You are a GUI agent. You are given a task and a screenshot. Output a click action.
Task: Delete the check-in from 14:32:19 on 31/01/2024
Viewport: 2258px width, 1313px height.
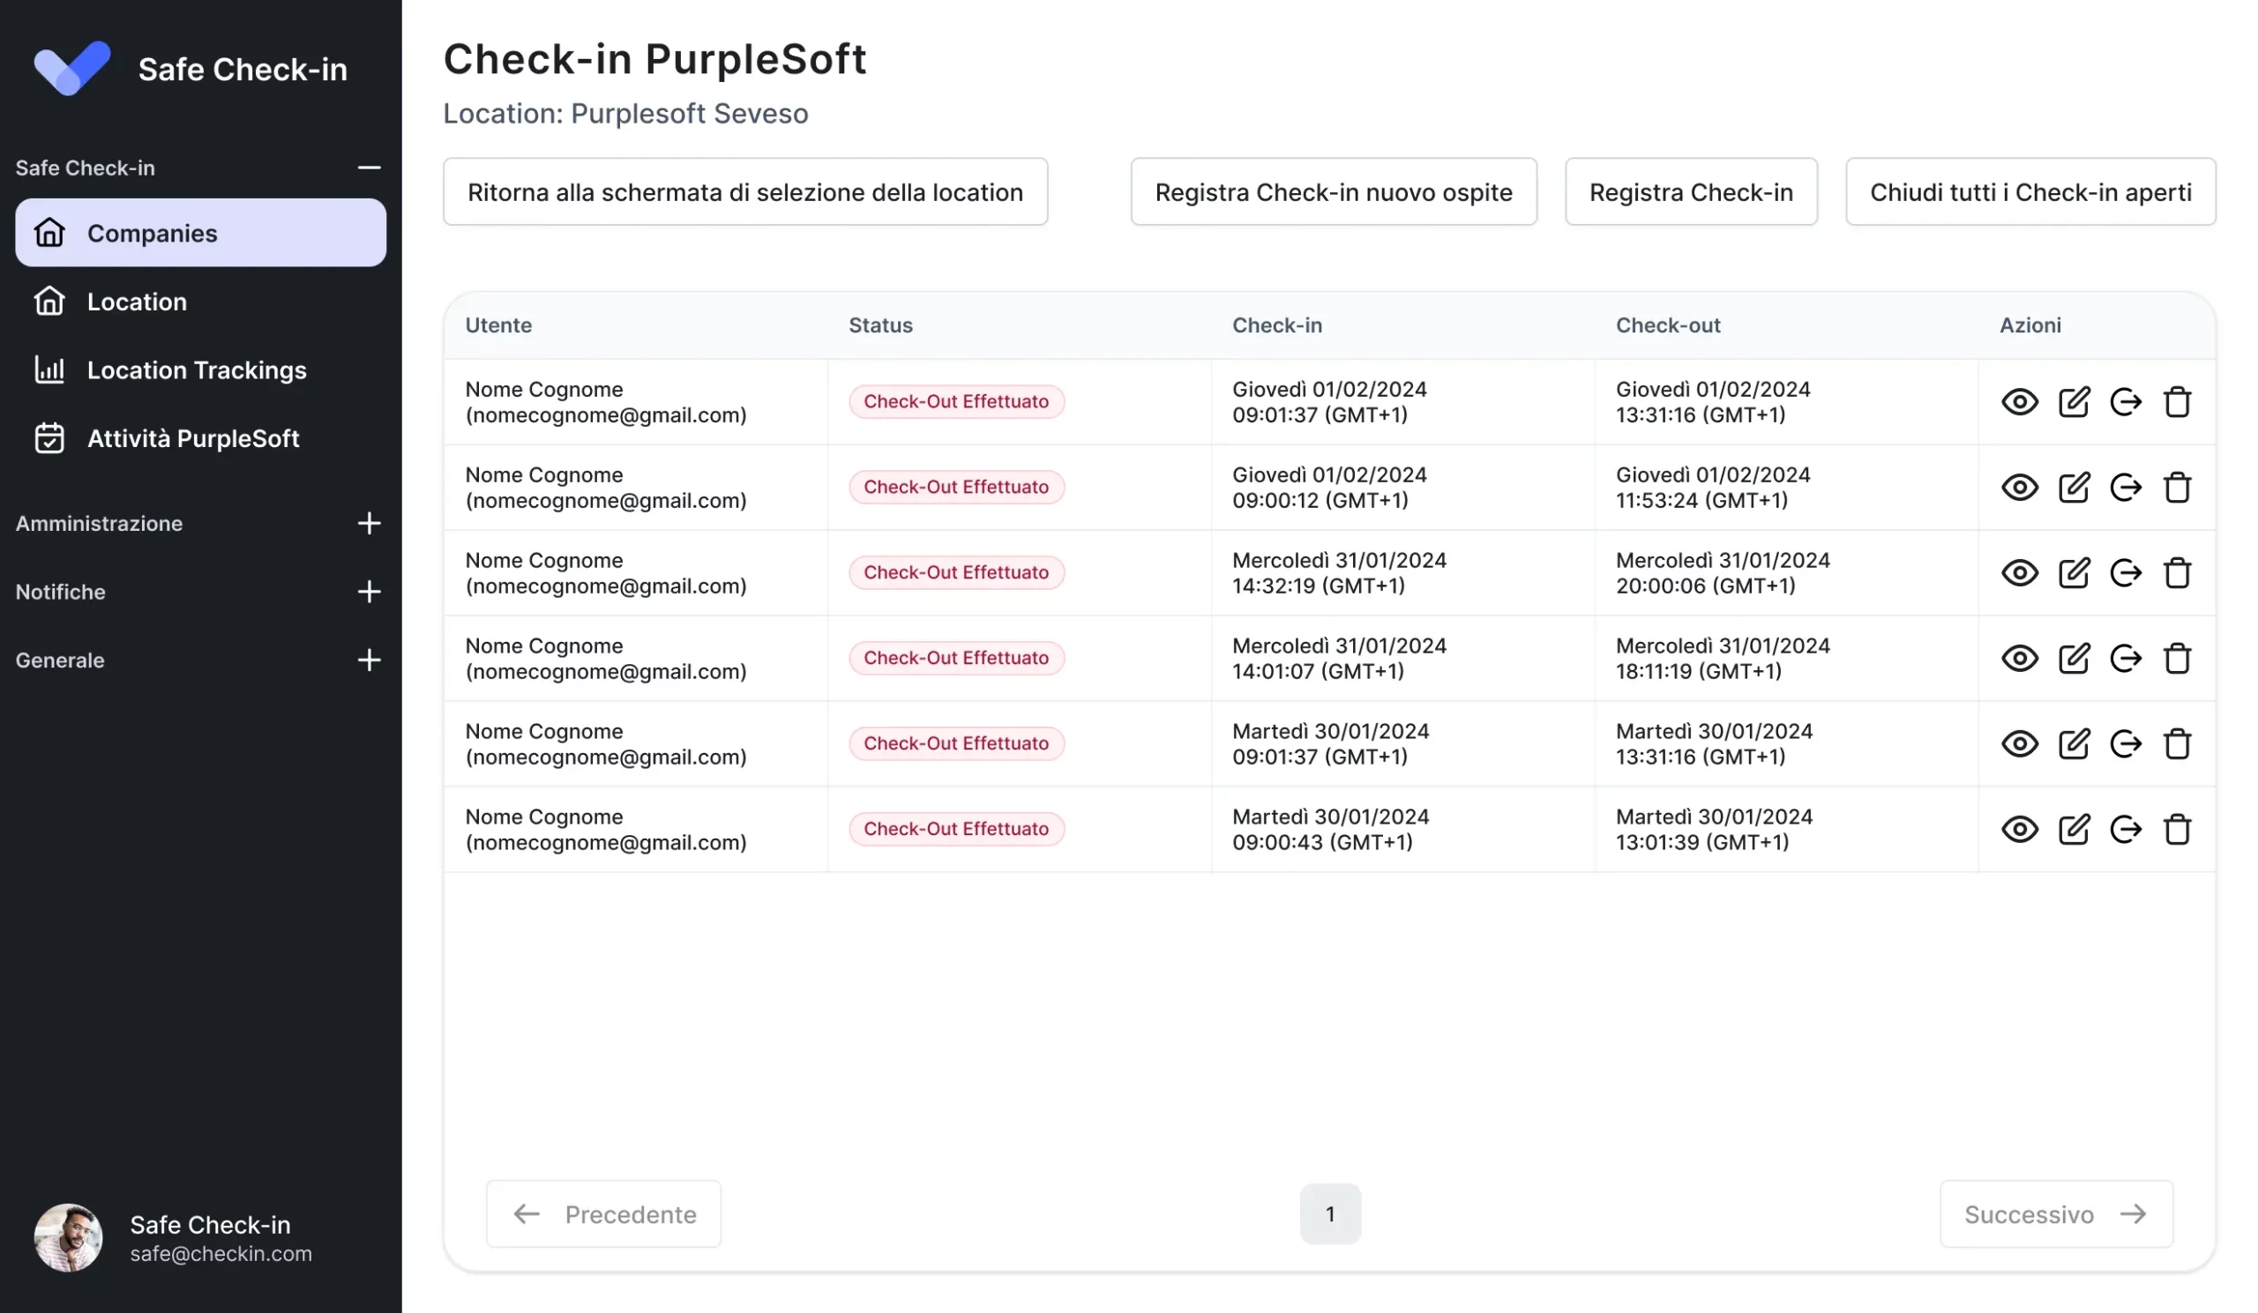[x=2178, y=573]
